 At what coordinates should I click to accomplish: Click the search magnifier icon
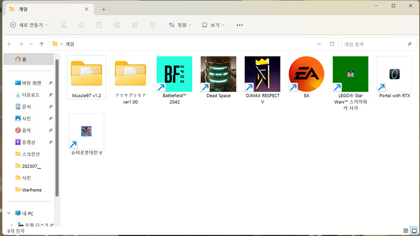click(410, 44)
